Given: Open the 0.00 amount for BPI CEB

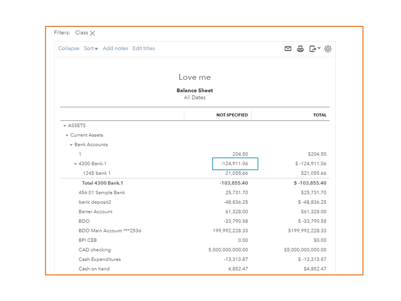Looking at the screenshot, I should (x=243, y=240).
